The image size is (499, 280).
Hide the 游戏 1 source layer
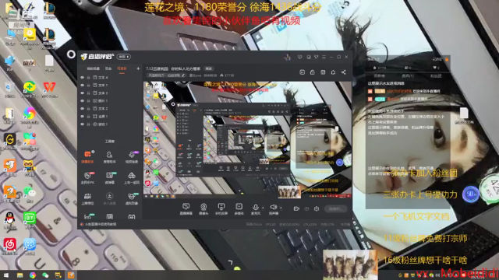[x=82, y=124]
